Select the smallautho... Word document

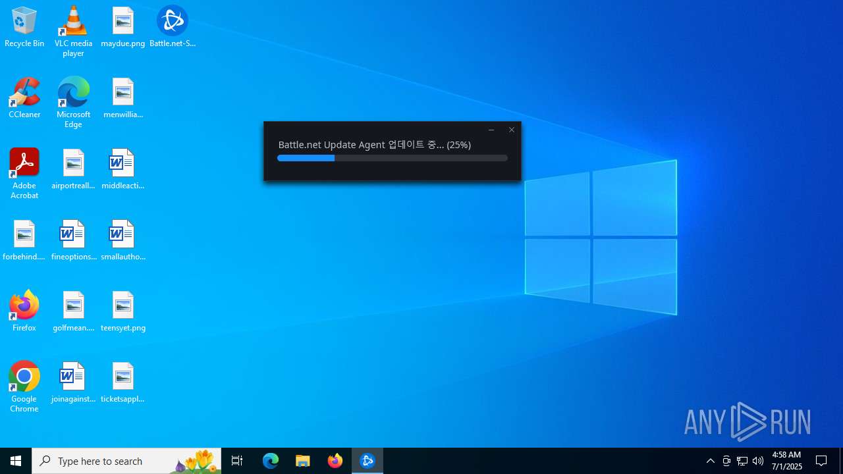122,240
